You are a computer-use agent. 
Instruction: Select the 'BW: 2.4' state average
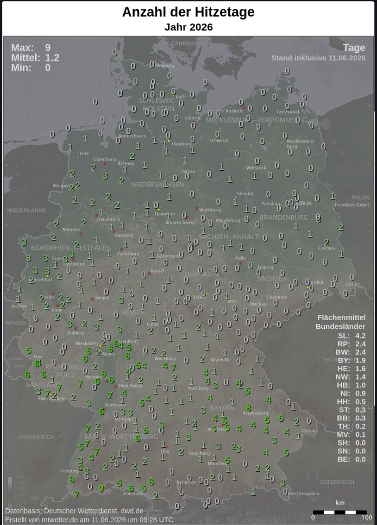click(x=351, y=352)
